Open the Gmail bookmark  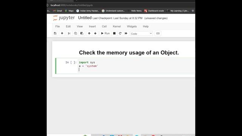(57, 11)
